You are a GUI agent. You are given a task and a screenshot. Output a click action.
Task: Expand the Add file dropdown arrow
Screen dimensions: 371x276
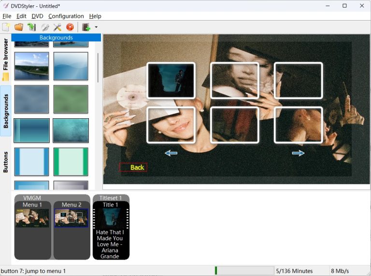[96, 27]
